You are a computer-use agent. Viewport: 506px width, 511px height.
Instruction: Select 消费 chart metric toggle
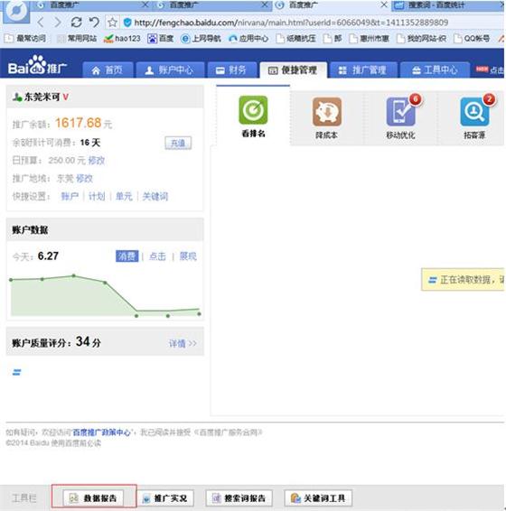(127, 256)
